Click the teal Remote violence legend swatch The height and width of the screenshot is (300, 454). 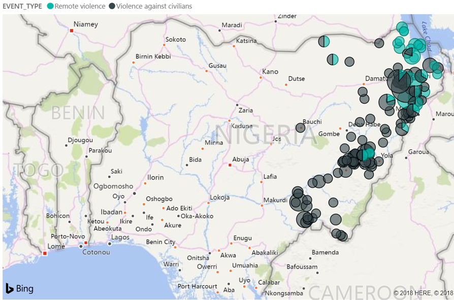click(x=50, y=6)
